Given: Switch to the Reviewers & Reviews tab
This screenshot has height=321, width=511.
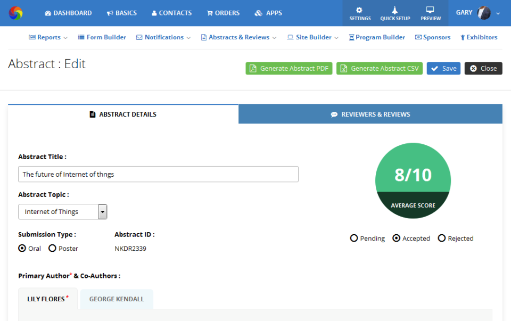Looking at the screenshot, I should [370, 114].
